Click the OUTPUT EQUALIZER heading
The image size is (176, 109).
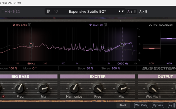tap(161, 25)
